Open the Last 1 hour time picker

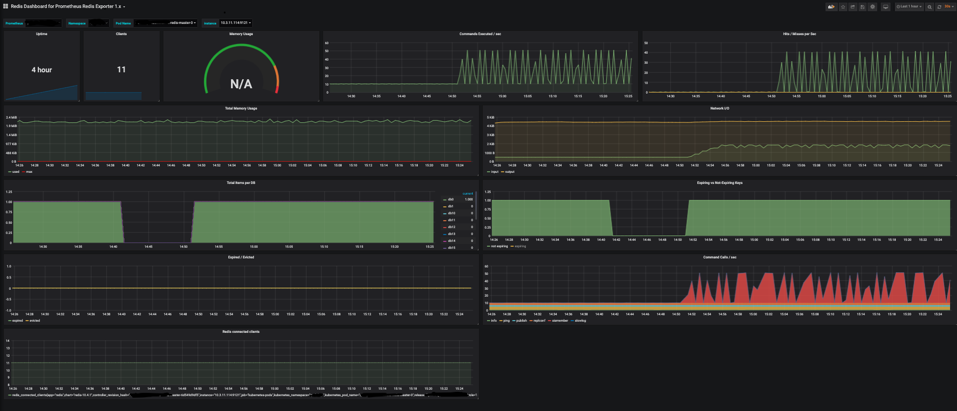[x=909, y=7]
